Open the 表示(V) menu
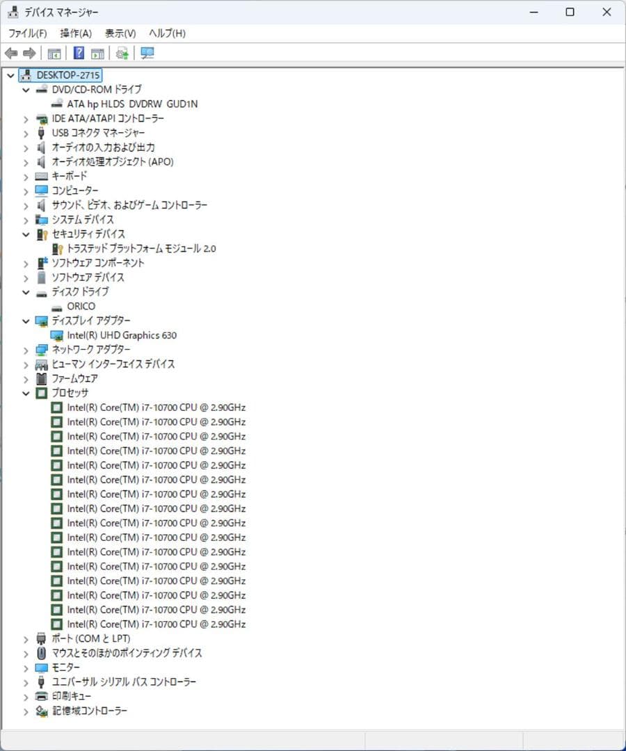 point(120,33)
